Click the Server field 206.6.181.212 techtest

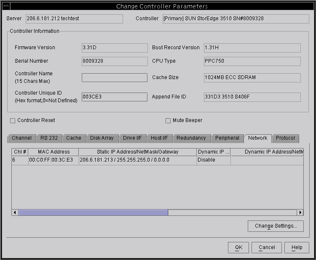pos(74,19)
